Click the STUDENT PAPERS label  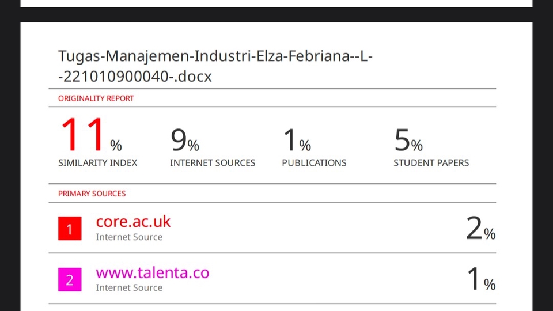431,163
